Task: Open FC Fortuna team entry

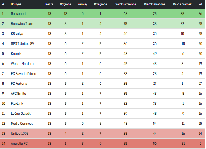Action: tap(19, 84)
